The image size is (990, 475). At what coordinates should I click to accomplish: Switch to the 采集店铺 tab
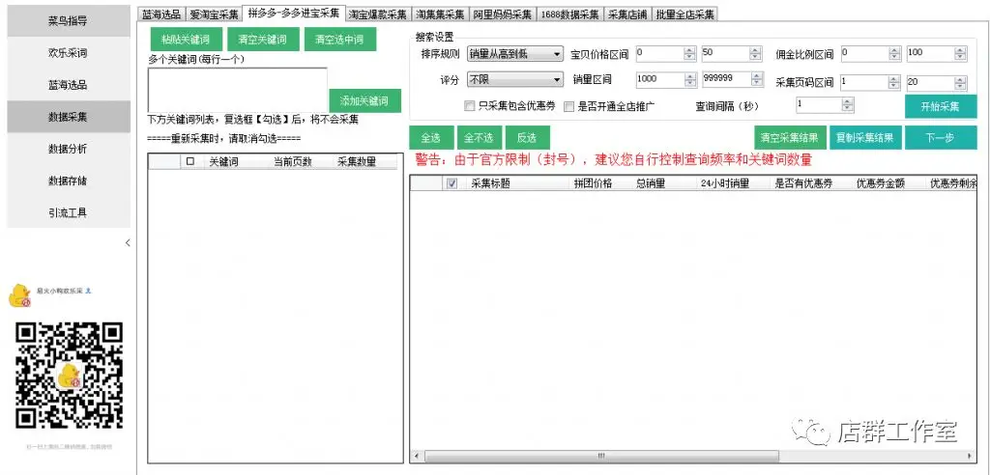click(627, 14)
